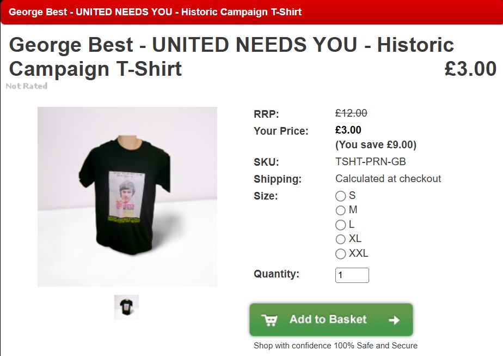Click the You save £9.00 text
The image size is (503, 356).
pyautogui.click(x=376, y=145)
